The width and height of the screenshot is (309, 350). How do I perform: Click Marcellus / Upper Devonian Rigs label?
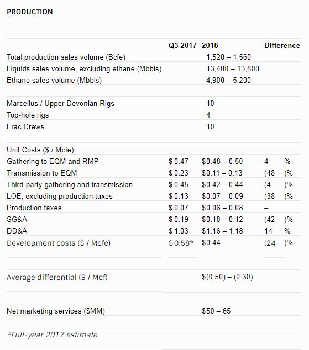coord(60,104)
